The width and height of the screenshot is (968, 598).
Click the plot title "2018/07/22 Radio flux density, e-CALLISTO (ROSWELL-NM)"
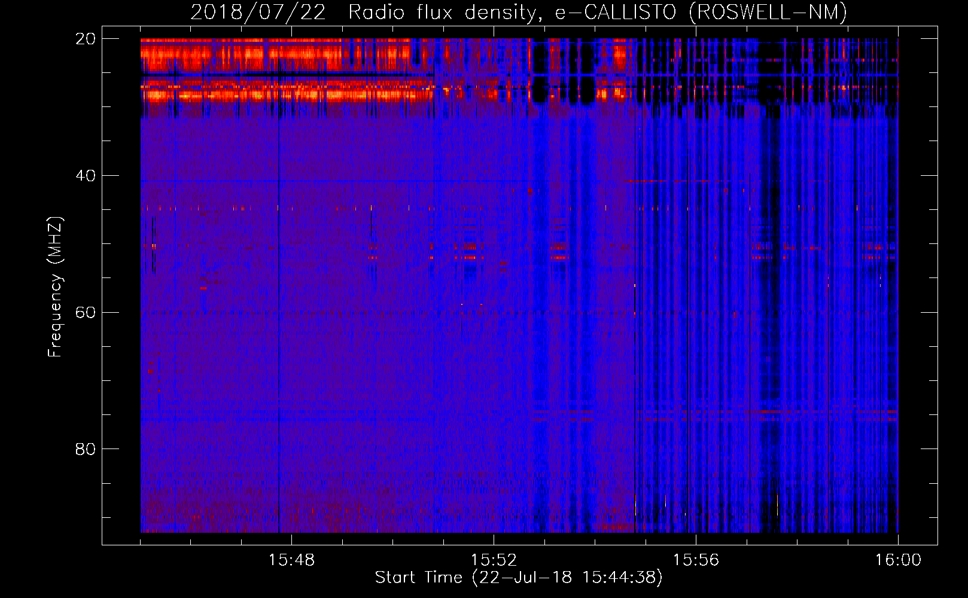click(519, 12)
